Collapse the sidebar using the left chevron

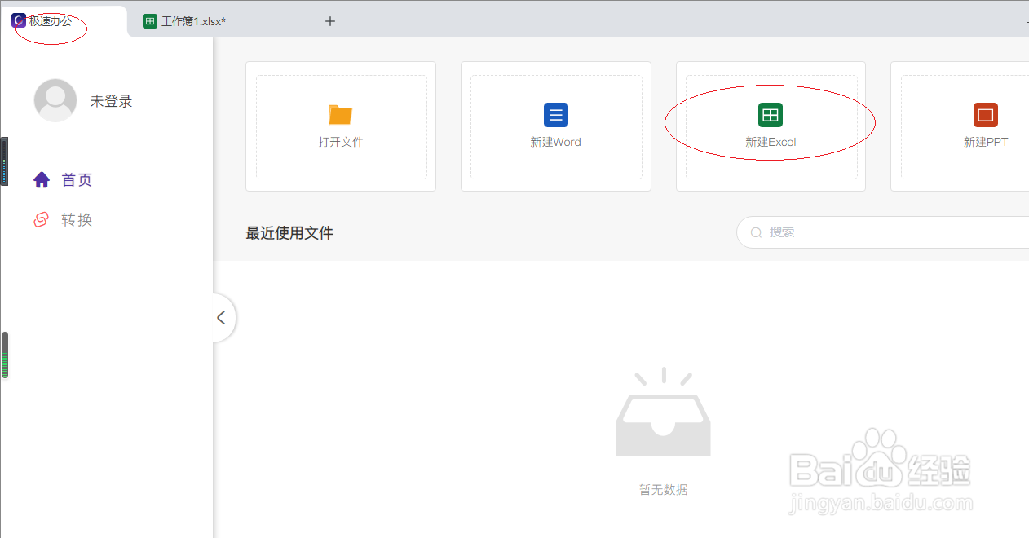221,317
